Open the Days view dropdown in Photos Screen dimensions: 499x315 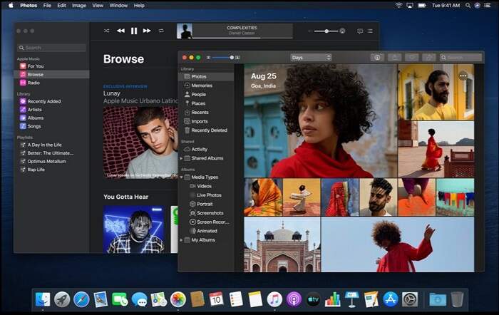(311, 57)
